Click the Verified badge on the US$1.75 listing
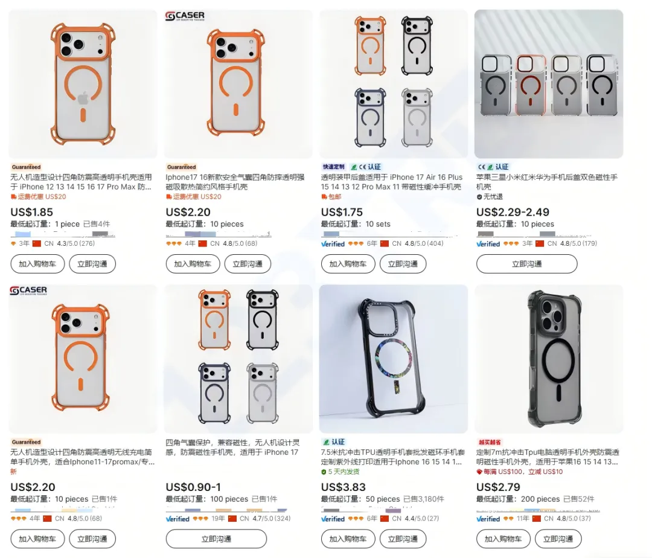This screenshot has width=652, height=558. tap(333, 244)
